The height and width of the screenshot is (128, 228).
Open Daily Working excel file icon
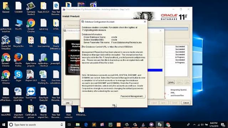point(43,77)
